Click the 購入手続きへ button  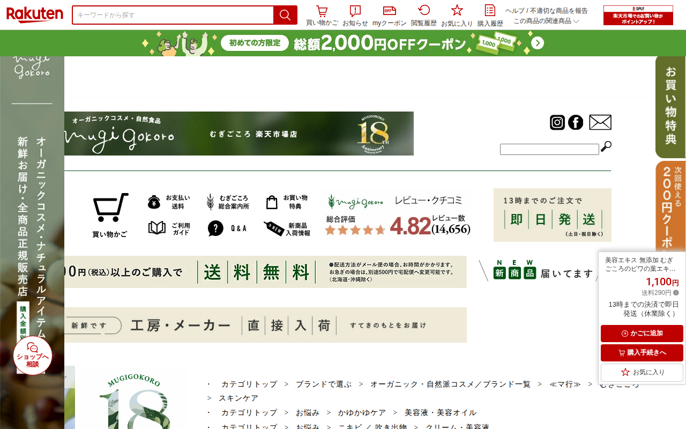[x=642, y=353]
